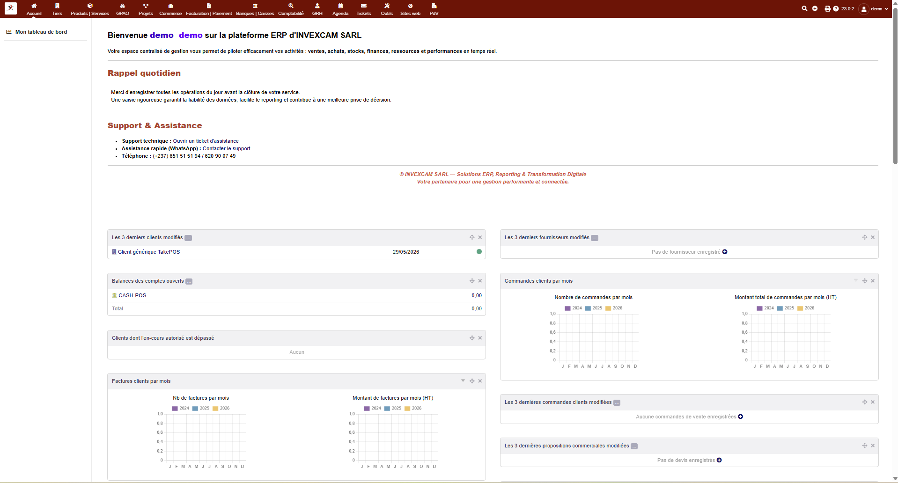Click the quick-add plus icon in top bar

pyautogui.click(x=815, y=8)
